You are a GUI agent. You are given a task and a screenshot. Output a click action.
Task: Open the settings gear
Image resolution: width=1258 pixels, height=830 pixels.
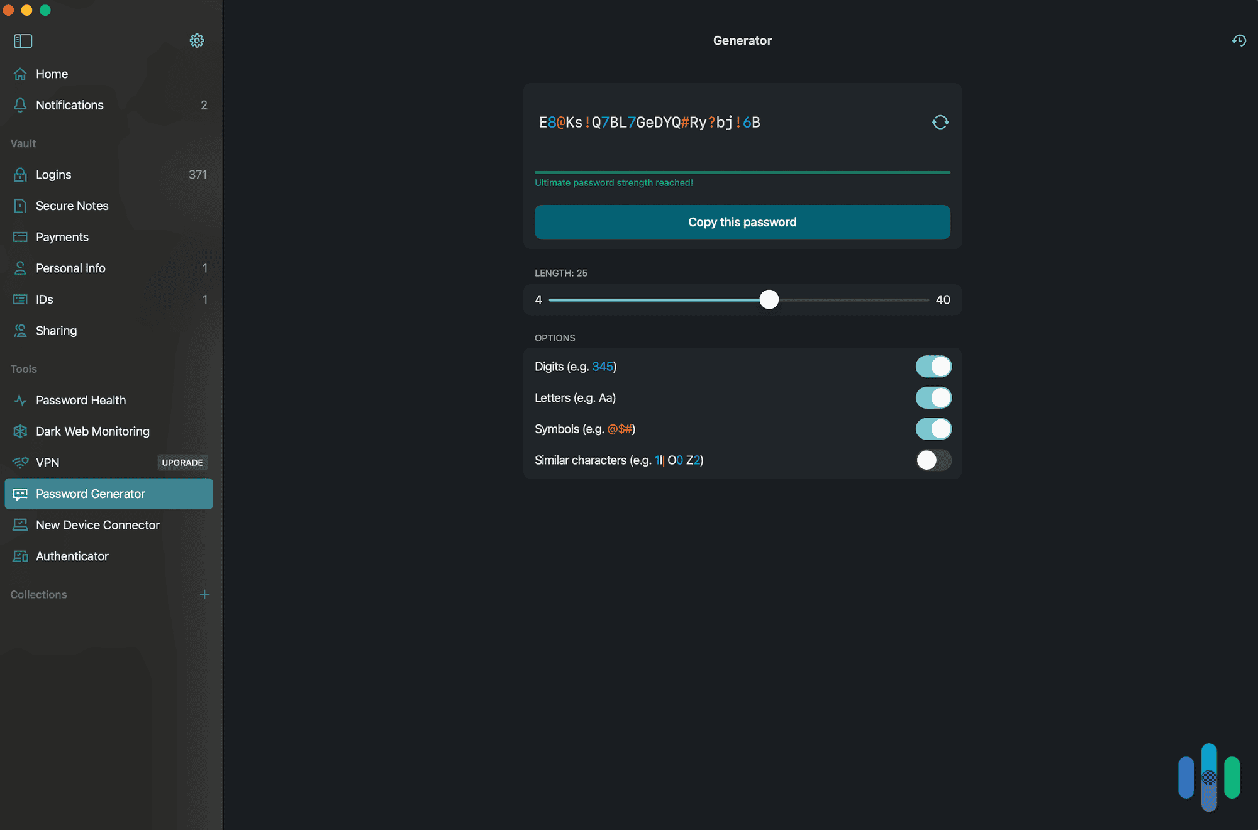197,40
